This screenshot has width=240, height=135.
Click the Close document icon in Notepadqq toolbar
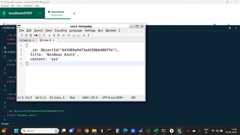click(40, 35)
